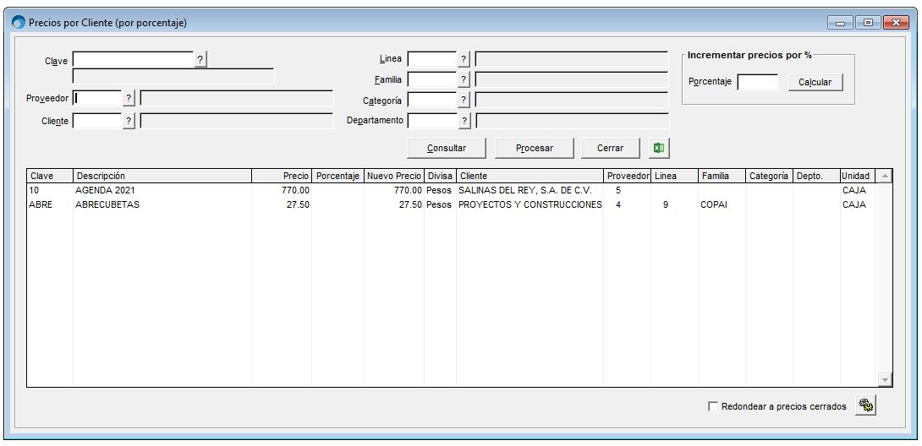The image size is (922, 446).
Task: Open lookup help next to Cliente field
Action: [129, 121]
